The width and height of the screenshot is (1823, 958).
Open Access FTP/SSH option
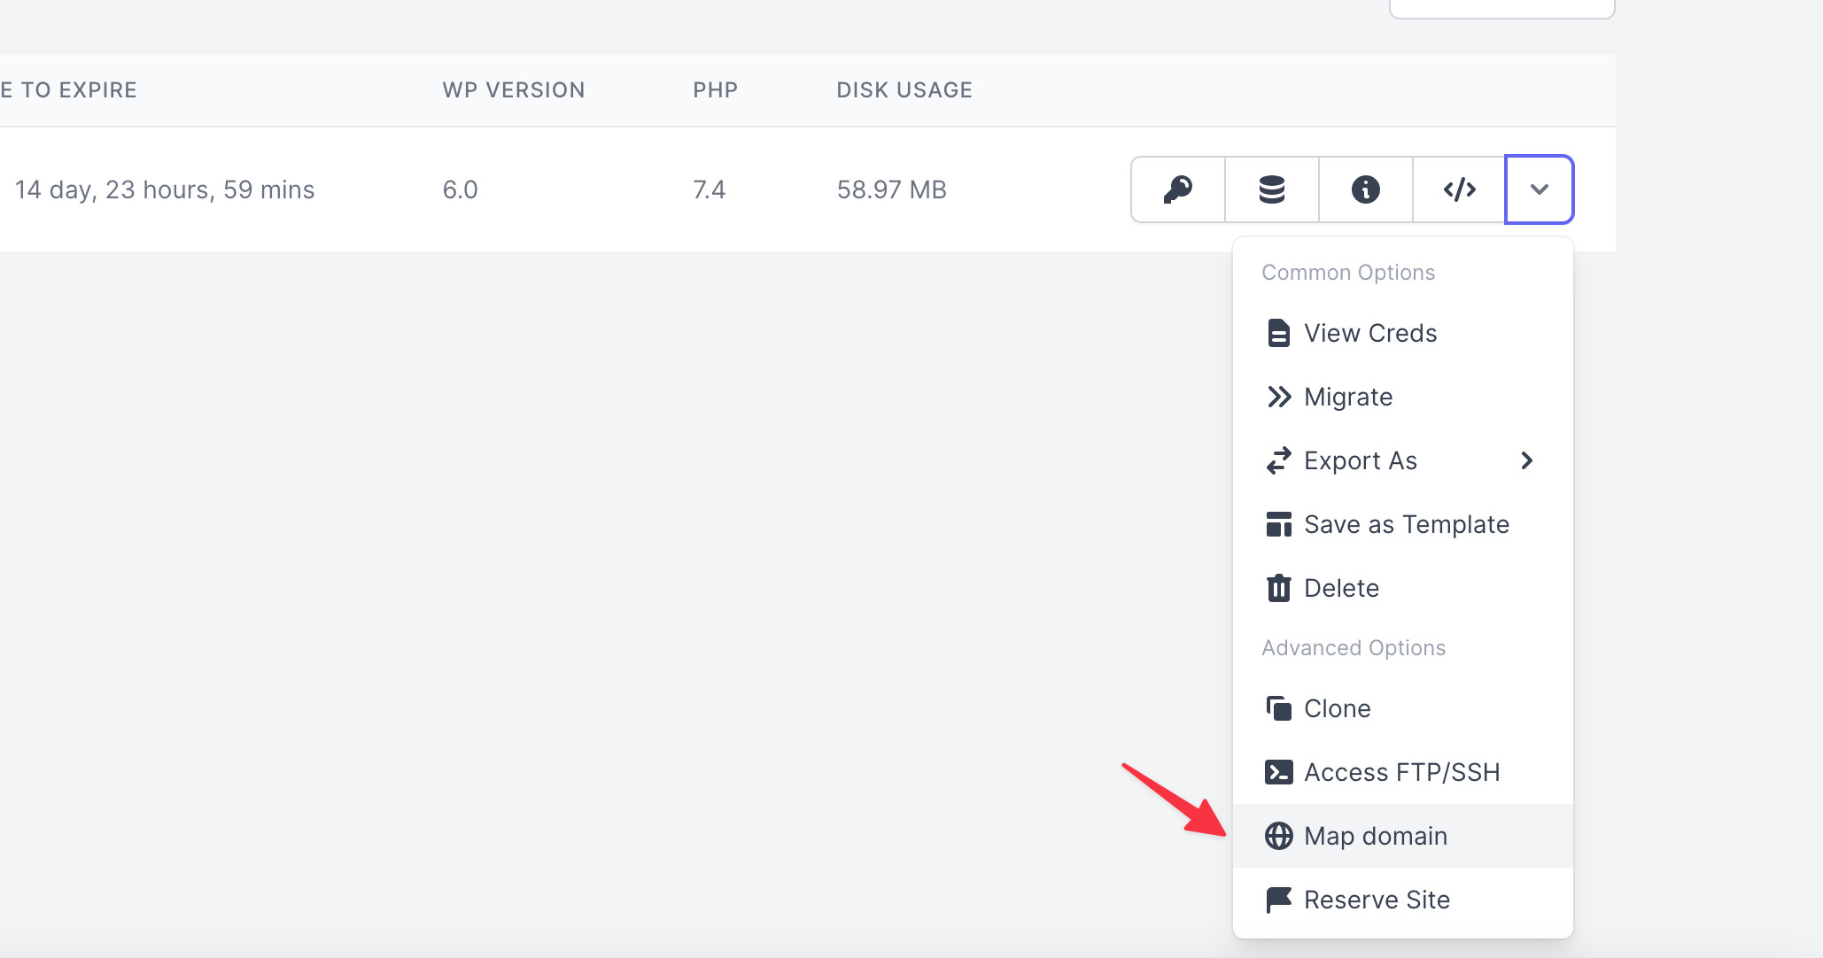1403,772
